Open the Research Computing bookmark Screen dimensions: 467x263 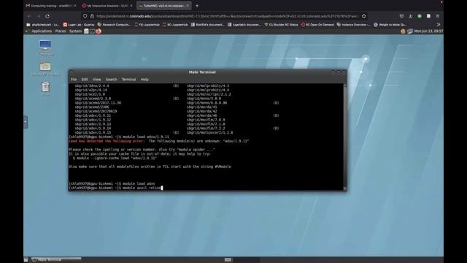115,24
